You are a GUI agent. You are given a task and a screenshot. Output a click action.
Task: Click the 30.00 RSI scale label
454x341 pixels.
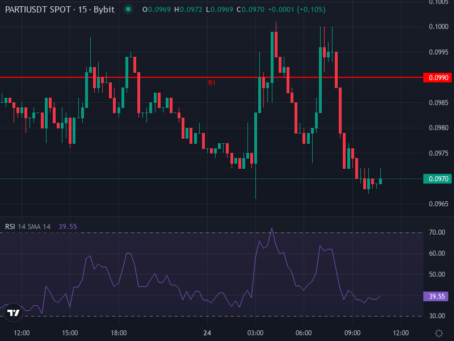point(436,316)
